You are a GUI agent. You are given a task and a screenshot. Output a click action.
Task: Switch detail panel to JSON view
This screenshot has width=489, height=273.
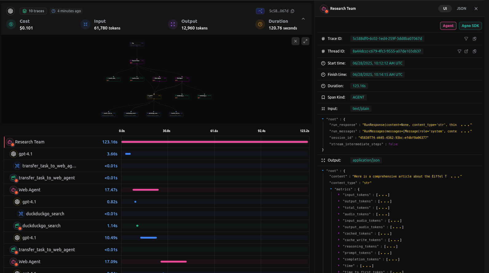[x=461, y=9]
